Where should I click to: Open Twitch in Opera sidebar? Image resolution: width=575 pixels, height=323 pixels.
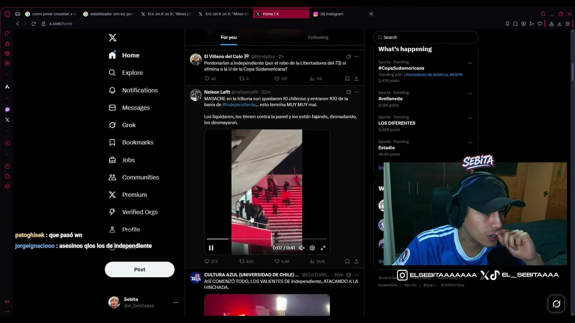(x=7, y=110)
